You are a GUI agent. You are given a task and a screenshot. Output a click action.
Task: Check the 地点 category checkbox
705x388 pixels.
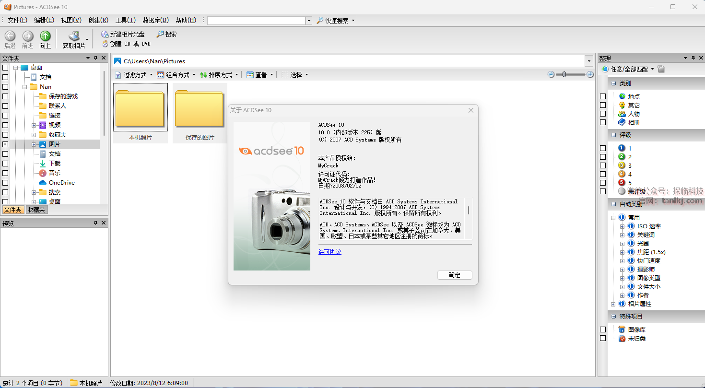603,96
